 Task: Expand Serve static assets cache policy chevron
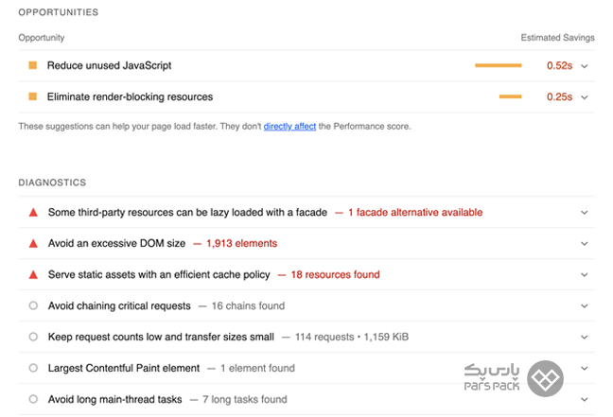click(x=585, y=275)
